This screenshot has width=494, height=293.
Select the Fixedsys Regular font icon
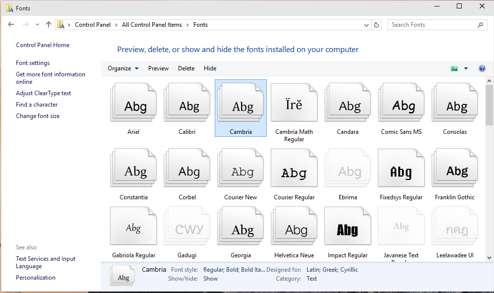401,168
